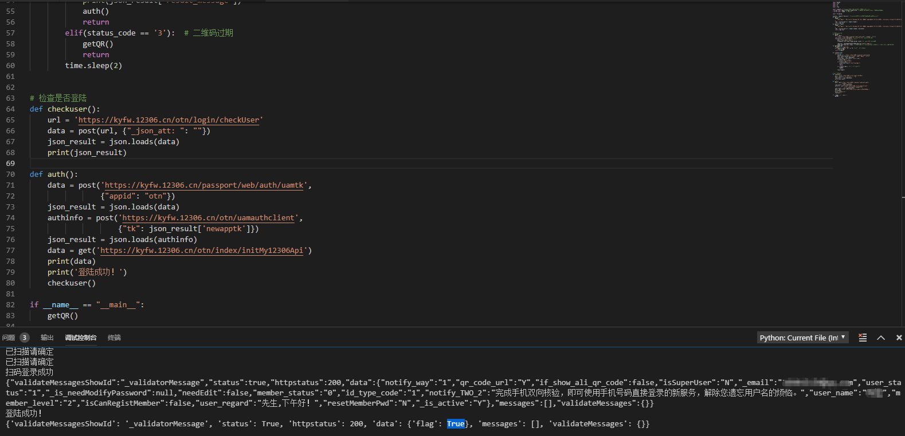Open the 终端 (Terminal) tab

[x=114, y=338]
